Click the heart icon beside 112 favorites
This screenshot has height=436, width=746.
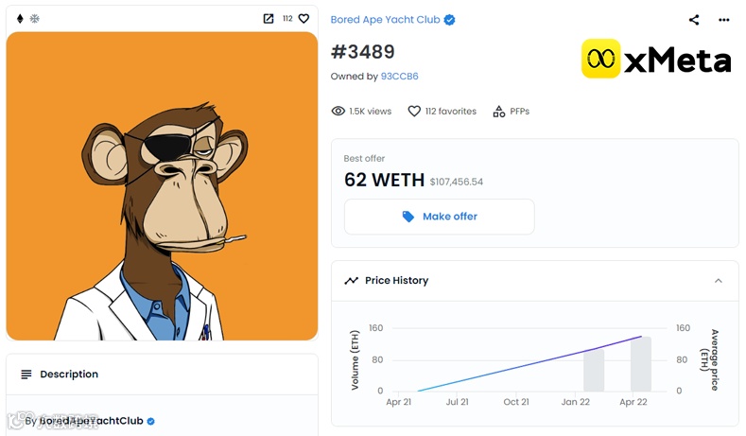pyautogui.click(x=414, y=112)
